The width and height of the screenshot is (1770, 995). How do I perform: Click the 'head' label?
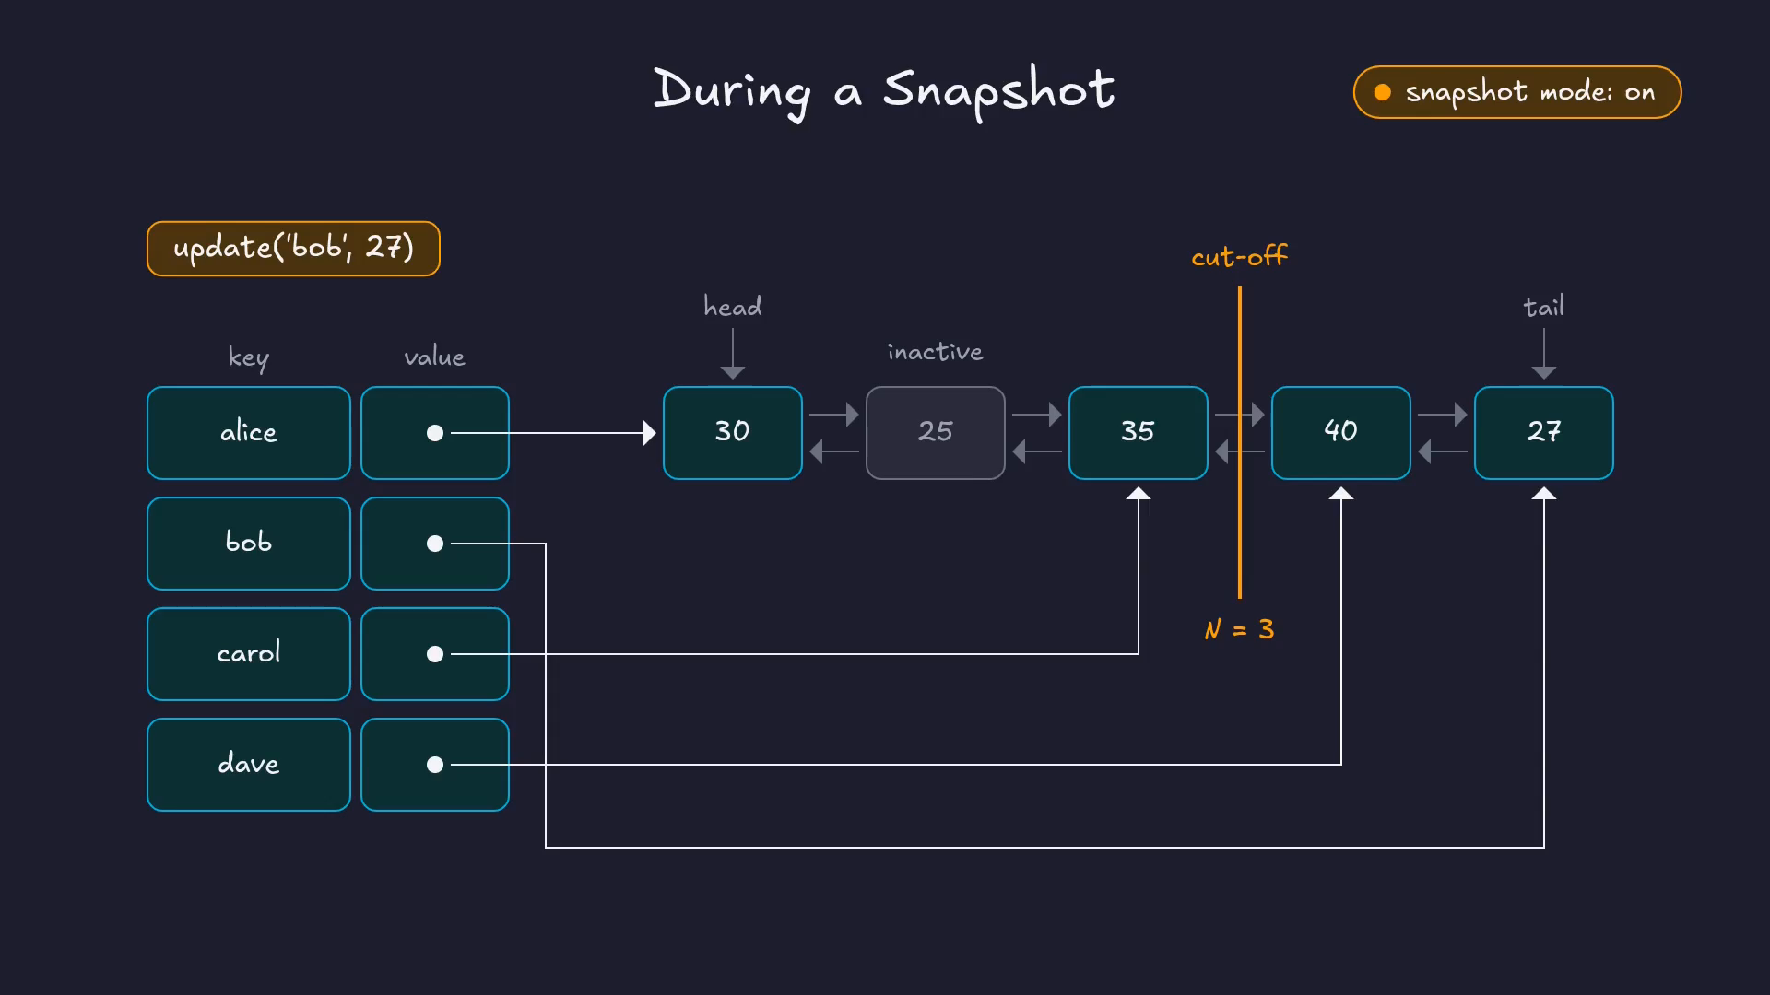733,306
